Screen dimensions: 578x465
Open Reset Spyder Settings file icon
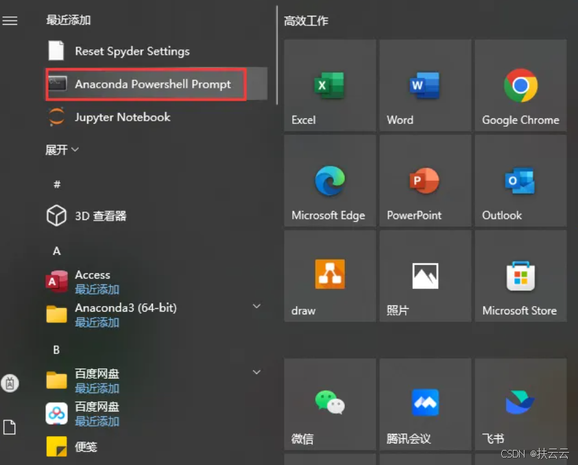(x=56, y=51)
